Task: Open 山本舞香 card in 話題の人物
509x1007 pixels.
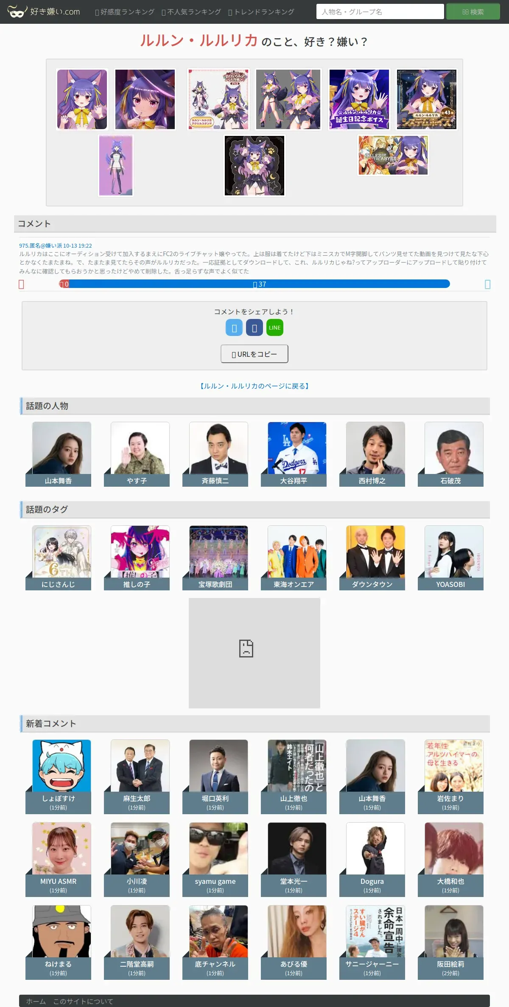Action: pyautogui.click(x=59, y=454)
